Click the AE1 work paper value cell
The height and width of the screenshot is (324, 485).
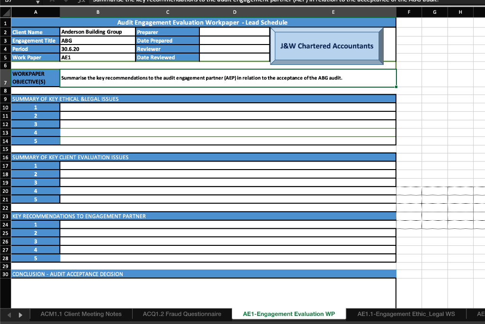(x=98, y=57)
